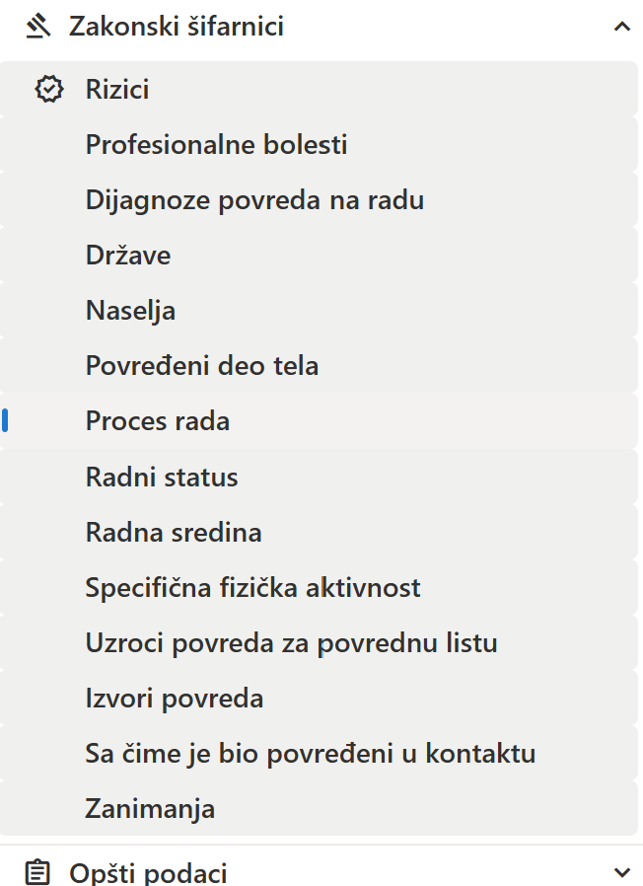This screenshot has height=886, width=643.
Task: Open Specifična fizička aktivnost
Action: [320, 588]
